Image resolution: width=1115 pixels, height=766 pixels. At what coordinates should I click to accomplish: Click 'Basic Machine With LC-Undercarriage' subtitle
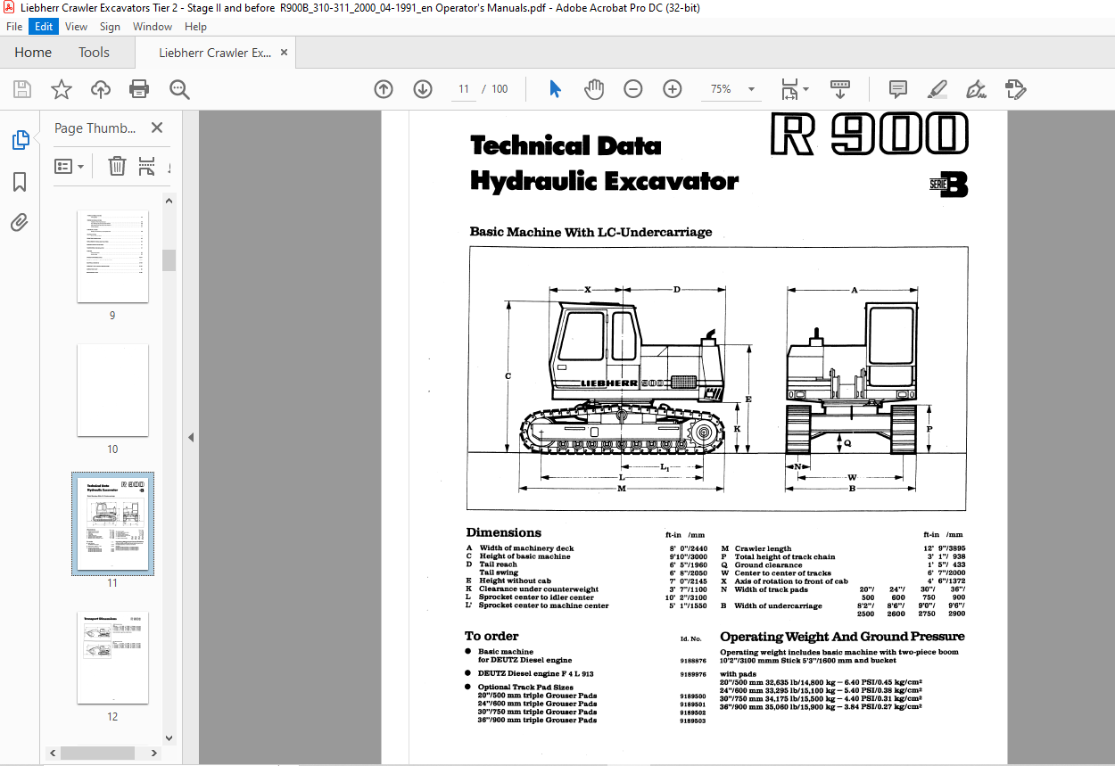[x=591, y=232]
